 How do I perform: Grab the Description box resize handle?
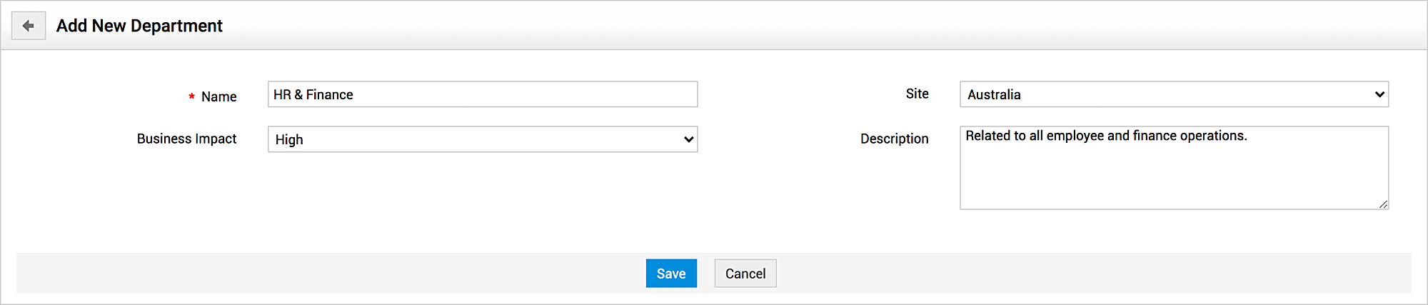pos(1383,204)
